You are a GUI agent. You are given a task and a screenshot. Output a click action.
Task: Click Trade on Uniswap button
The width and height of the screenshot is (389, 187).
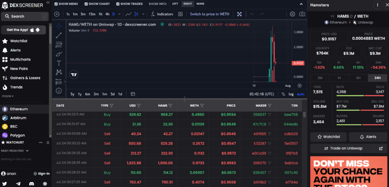click(344, 148)
